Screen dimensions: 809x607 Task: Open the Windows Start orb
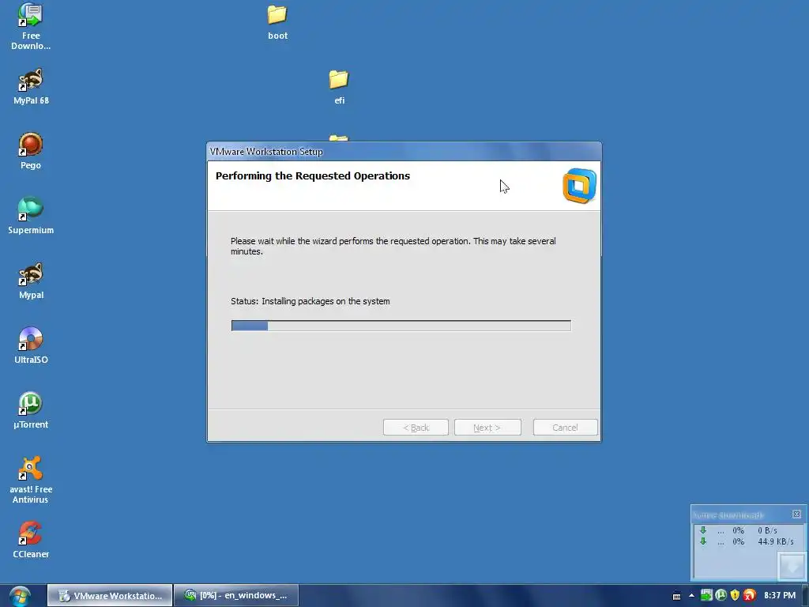pos(20,596)
